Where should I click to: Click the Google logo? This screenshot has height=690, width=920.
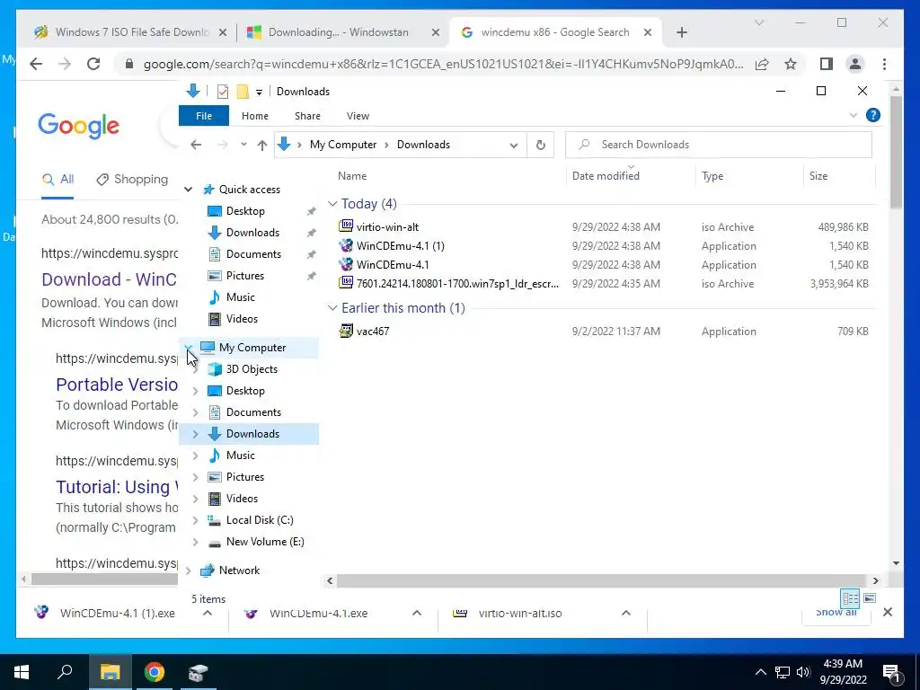pyautogui.click(x=79, y=126)
